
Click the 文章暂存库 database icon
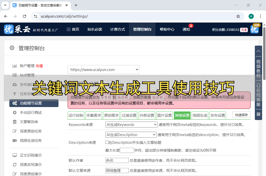click(15, 122)
